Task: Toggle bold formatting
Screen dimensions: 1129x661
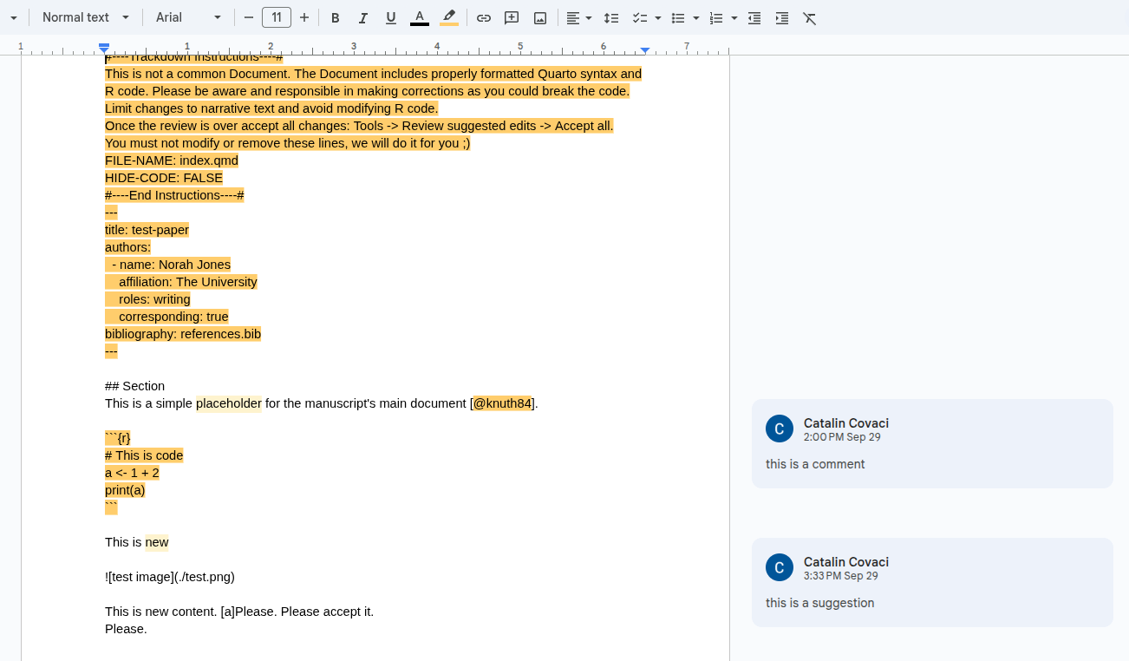Action: coord(336,18)
